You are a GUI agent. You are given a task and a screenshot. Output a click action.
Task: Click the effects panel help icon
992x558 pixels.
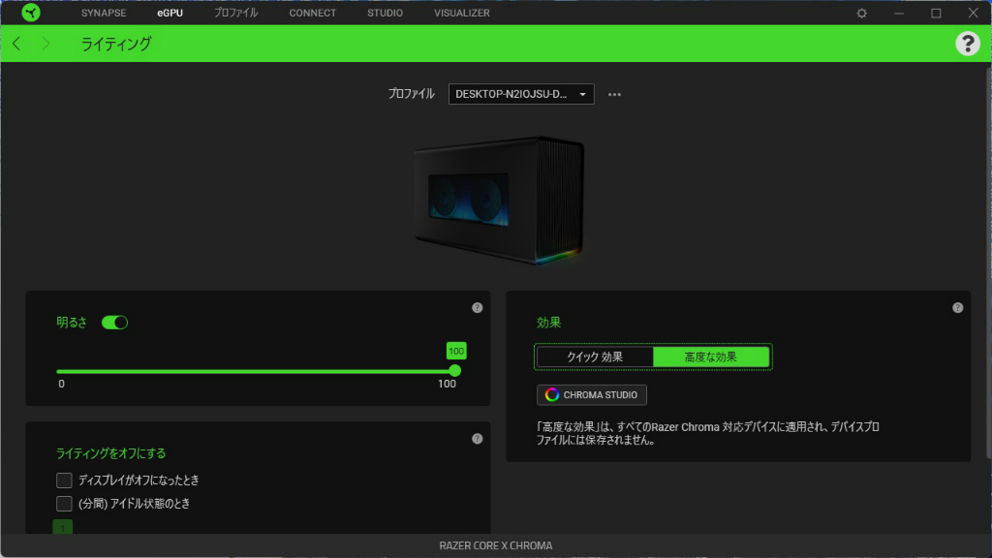click(x=958, y=307)
